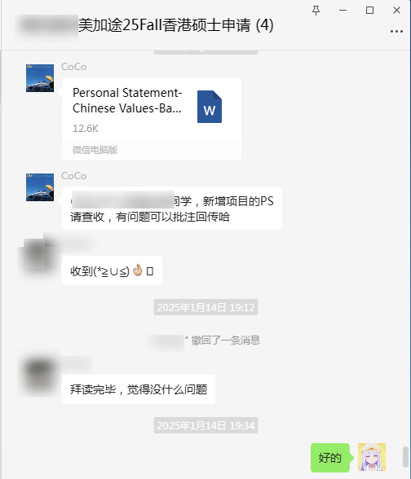Close the chat window
The height and width of the screenshot is (479, 411).
click(396, 11)
